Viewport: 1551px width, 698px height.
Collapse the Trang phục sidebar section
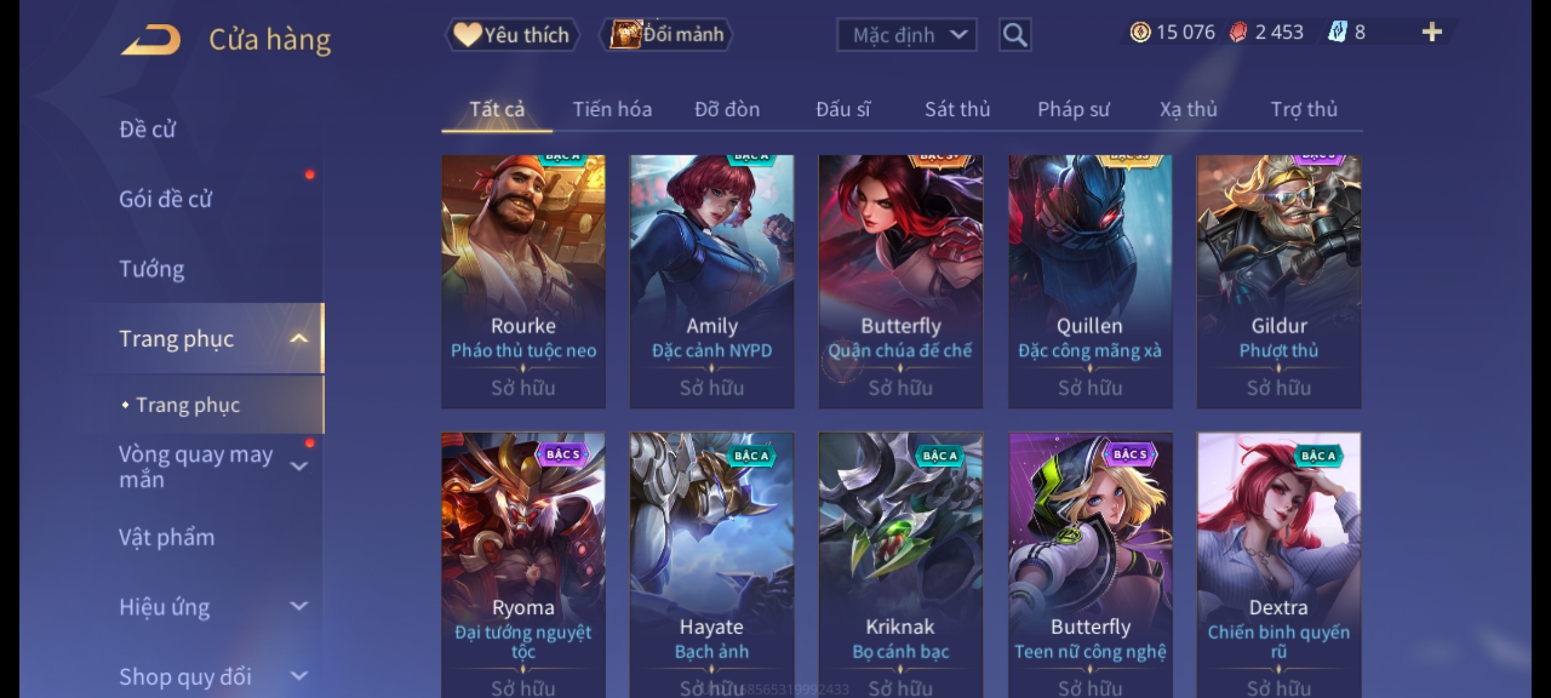pos(299,338)
